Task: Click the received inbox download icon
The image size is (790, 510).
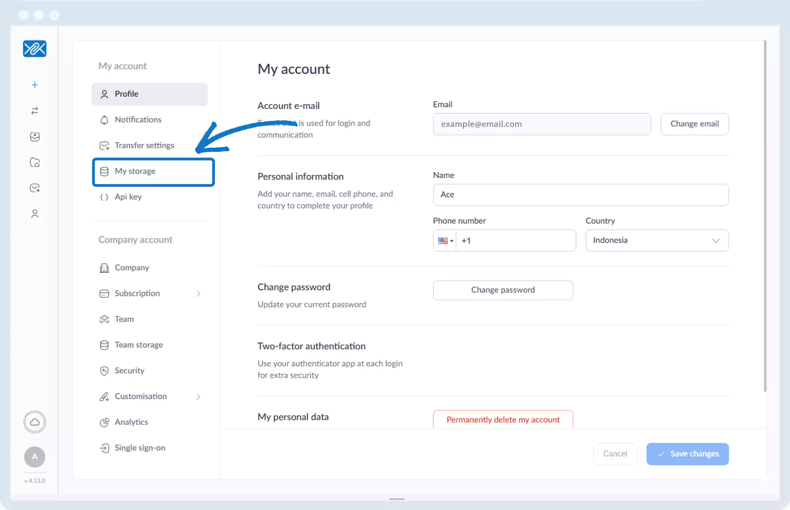Action: (x=35, y=137)
